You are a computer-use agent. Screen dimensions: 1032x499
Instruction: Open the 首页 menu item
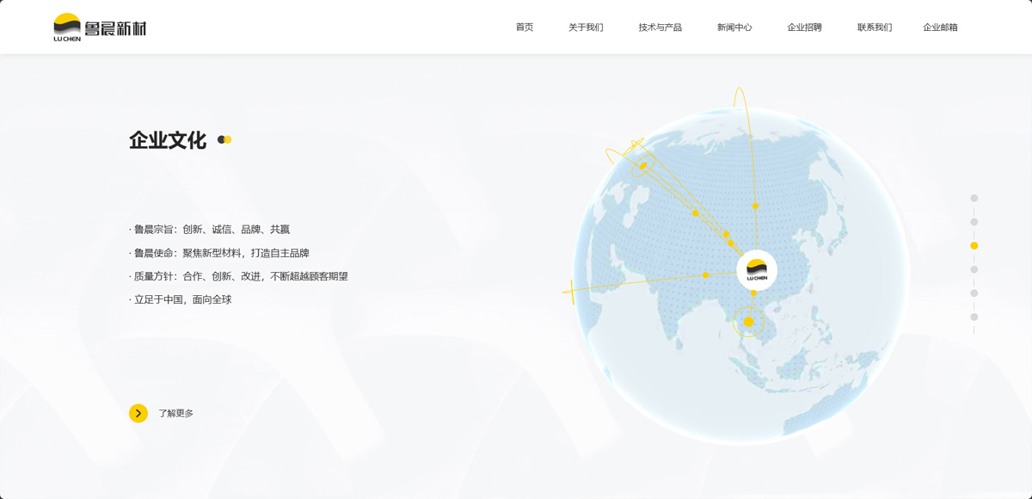(x=525, y=28)
